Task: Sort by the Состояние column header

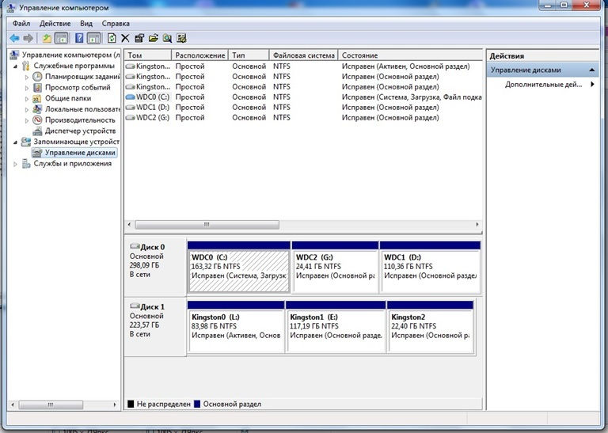Action: pyautogui.click(x=410, y=55)
